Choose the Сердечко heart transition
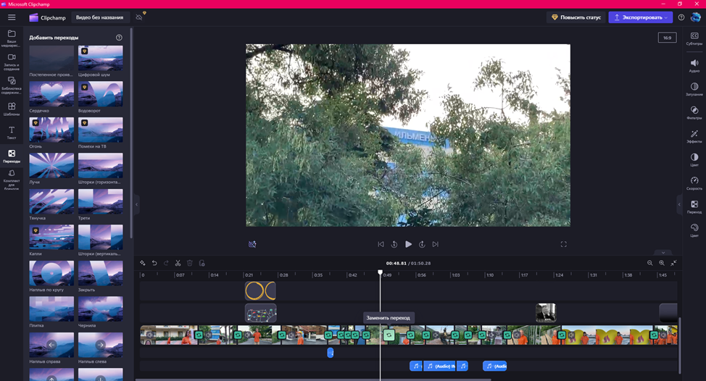This screenshot has width=706, height=381. click(x=51, y=94)
